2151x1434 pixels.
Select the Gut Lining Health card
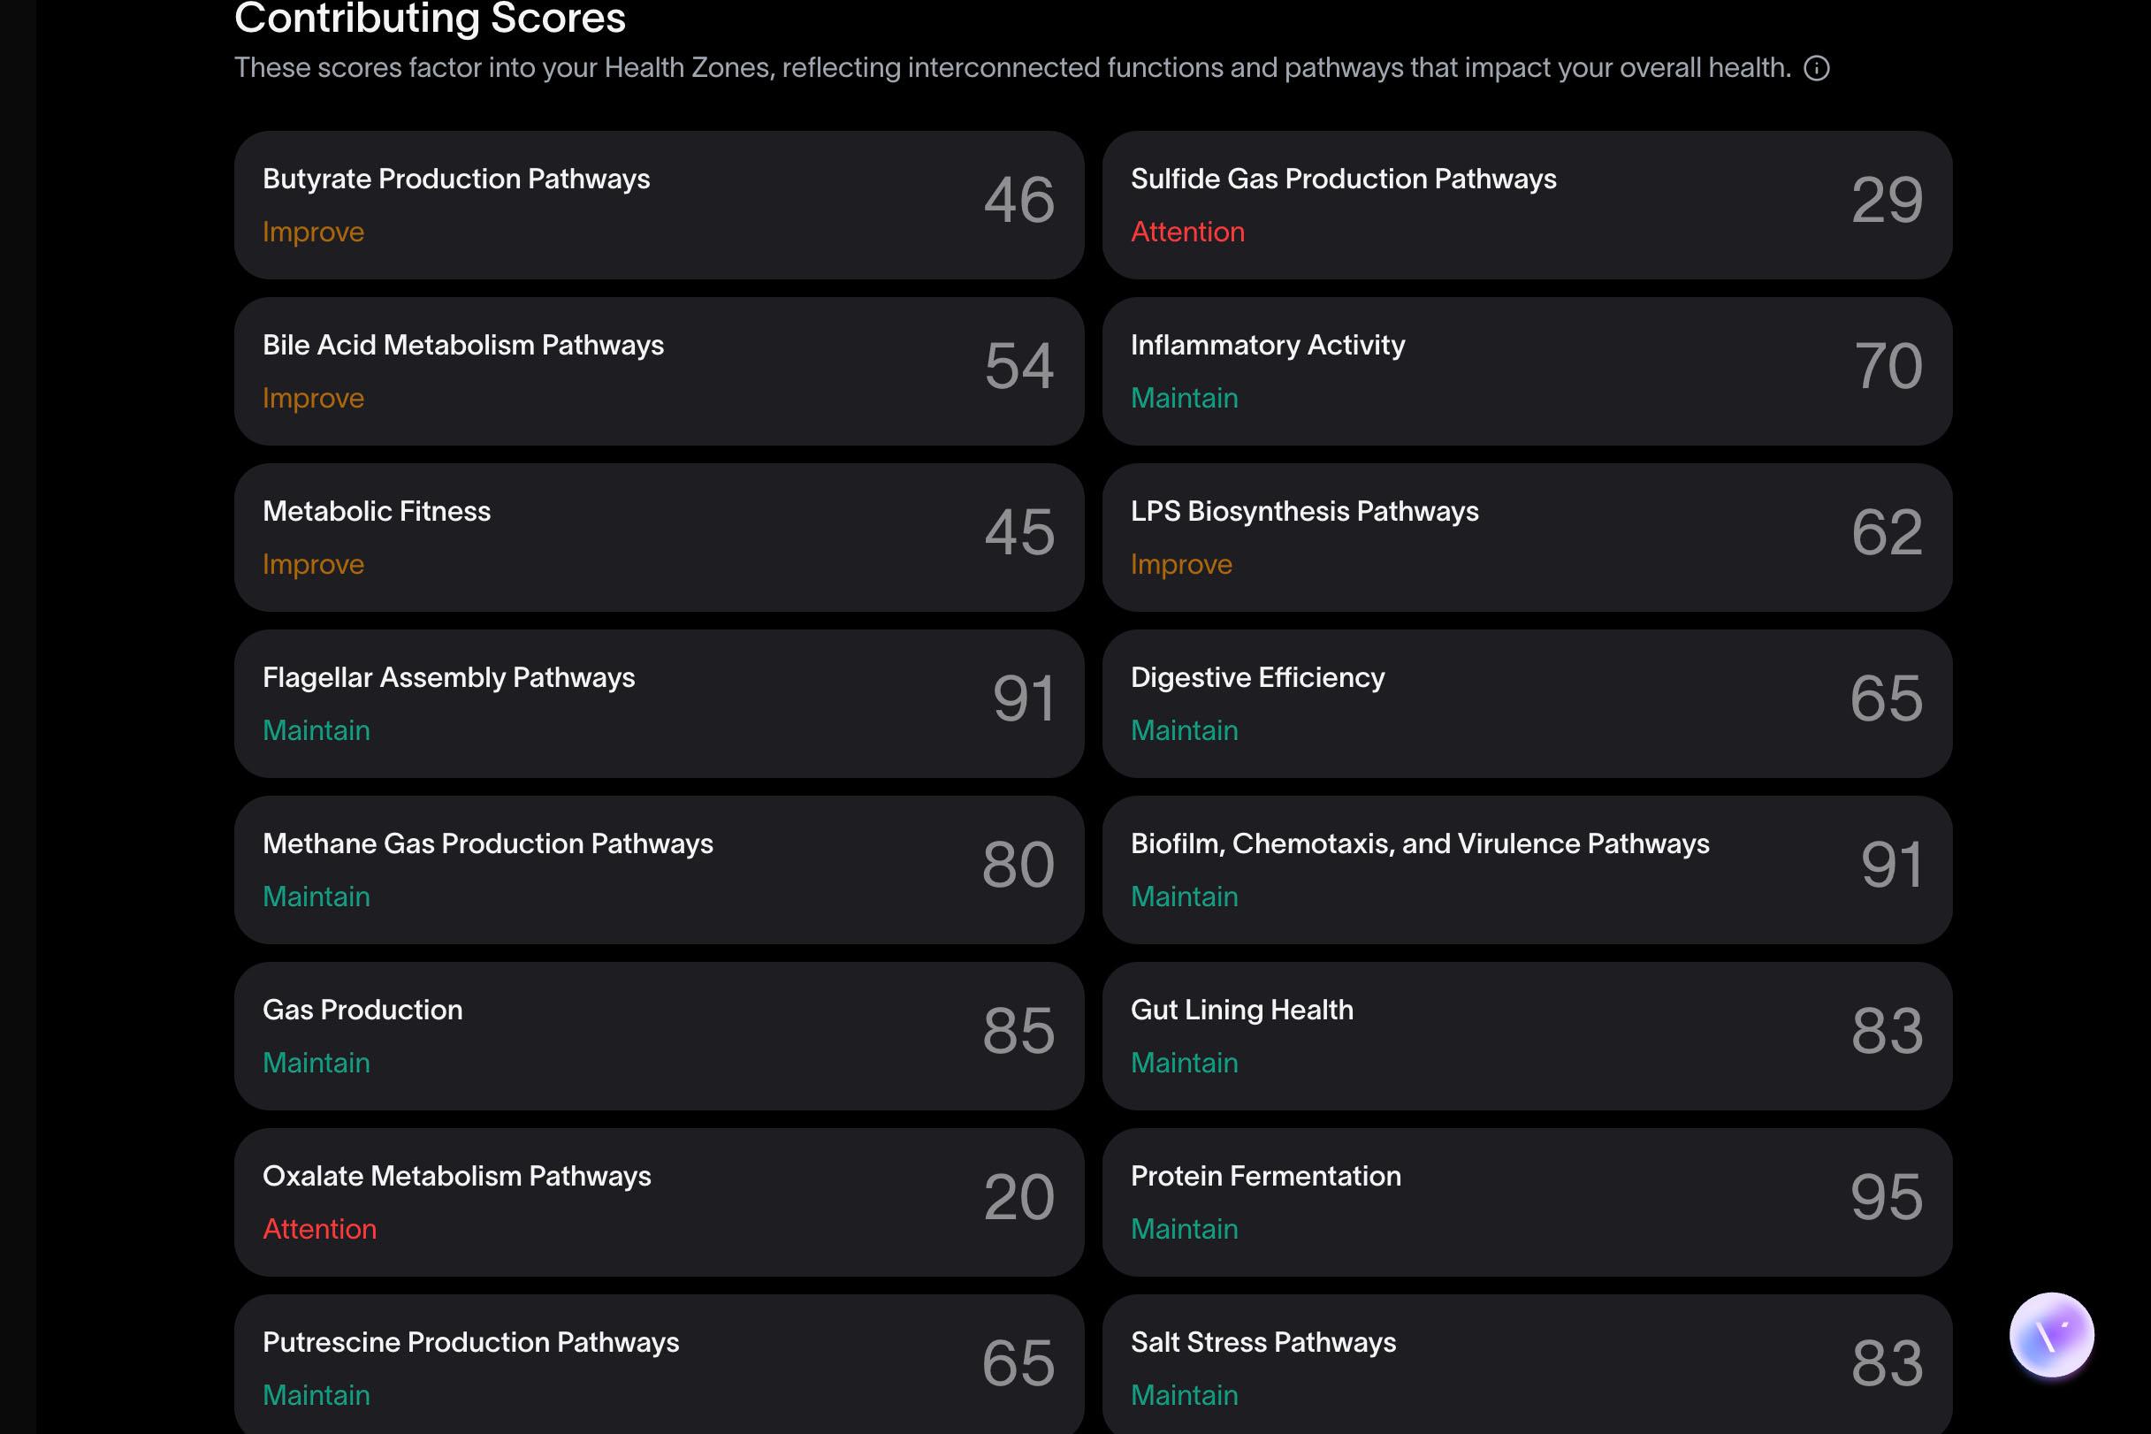pyautogui.click(x=1528, y=1036)
